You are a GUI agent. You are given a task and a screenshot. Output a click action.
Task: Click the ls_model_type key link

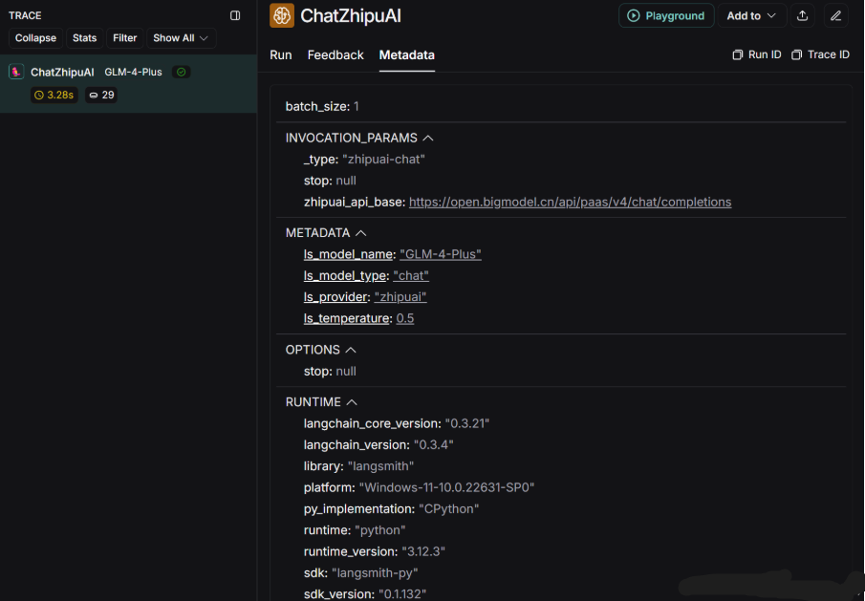(x=345, y=276)
